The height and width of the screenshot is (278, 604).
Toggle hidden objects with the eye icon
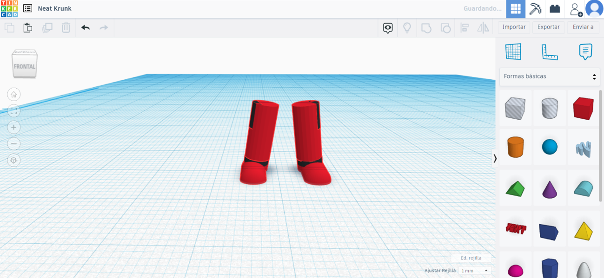(x=387, y=28)
